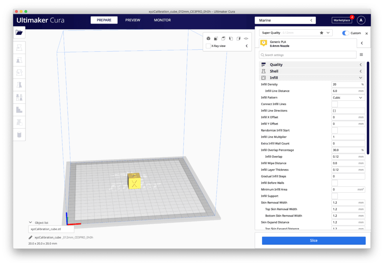
Task: Enable the X-Ray view checkbox
Action: [x=208, y=46]
